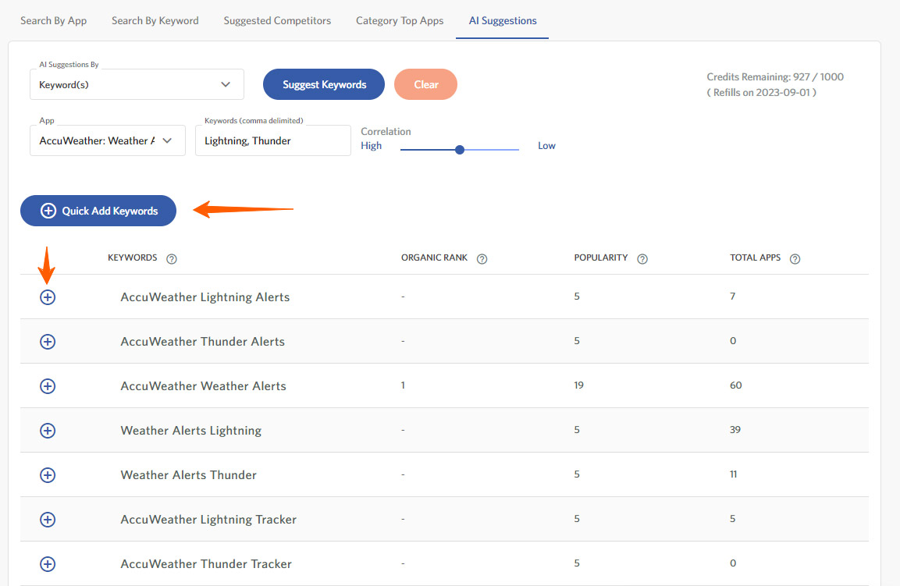The height and width of the screenshot is (586, 900).
Task: Add AccuWeather Lightning Alerts keyword plus icon
Action: point(48,297)
